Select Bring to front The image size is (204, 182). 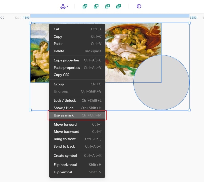tap(77, 139)
